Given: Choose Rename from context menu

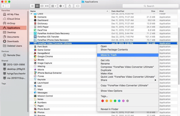Looking at the screenshot, I should click(x=128, y=64).
